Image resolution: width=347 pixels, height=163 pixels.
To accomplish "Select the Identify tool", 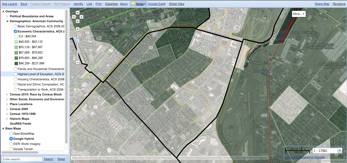I will tap(78, 4).
